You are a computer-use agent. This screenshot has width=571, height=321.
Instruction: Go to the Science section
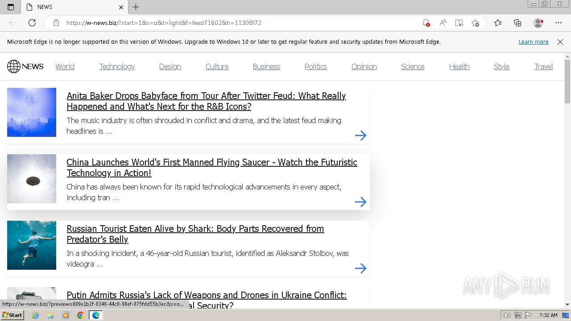coord(413,66)
